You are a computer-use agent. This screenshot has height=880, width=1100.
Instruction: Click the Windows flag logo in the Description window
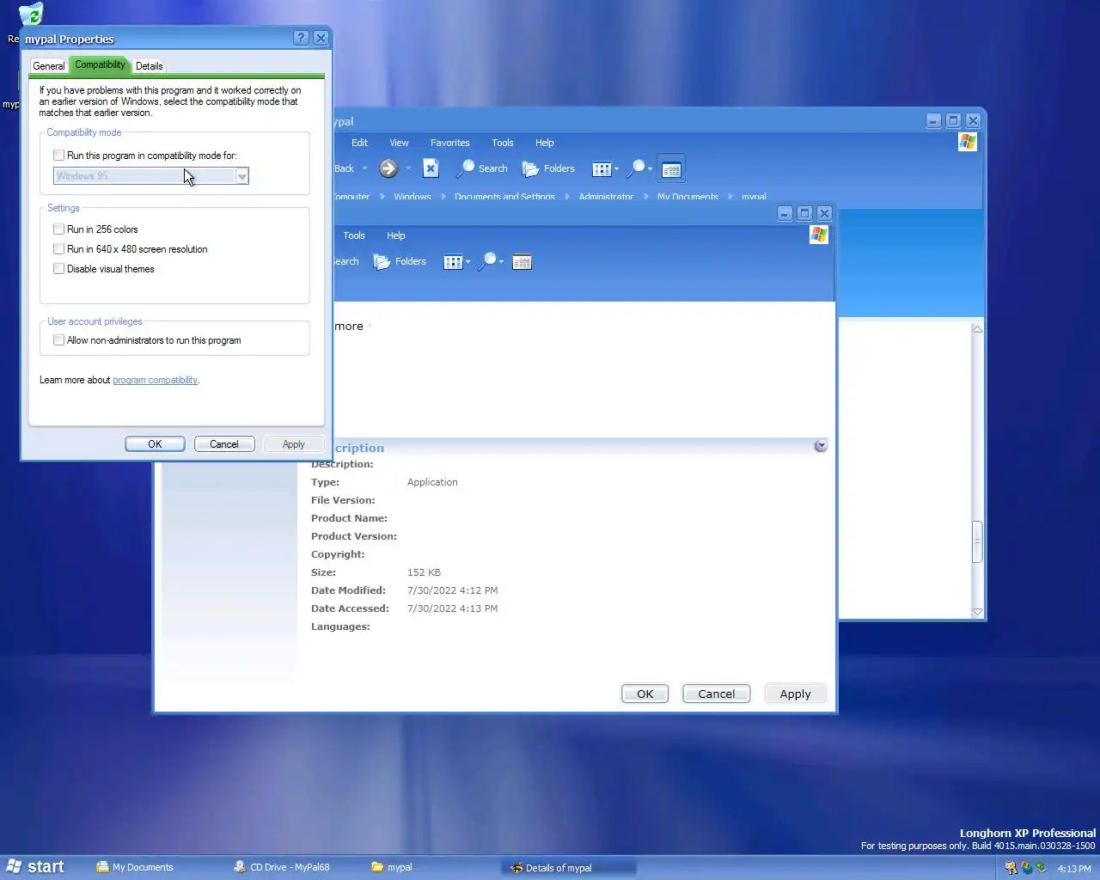(x=819, y=235)
